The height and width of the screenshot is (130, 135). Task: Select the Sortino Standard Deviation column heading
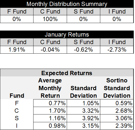click(x=117, y=88)
